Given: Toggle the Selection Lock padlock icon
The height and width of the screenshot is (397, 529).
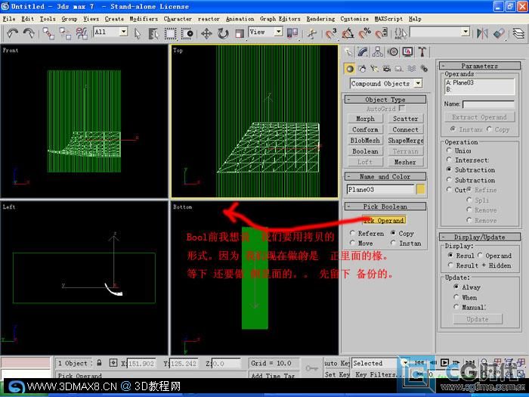Looking at the screenshot, I should [99, 363].
